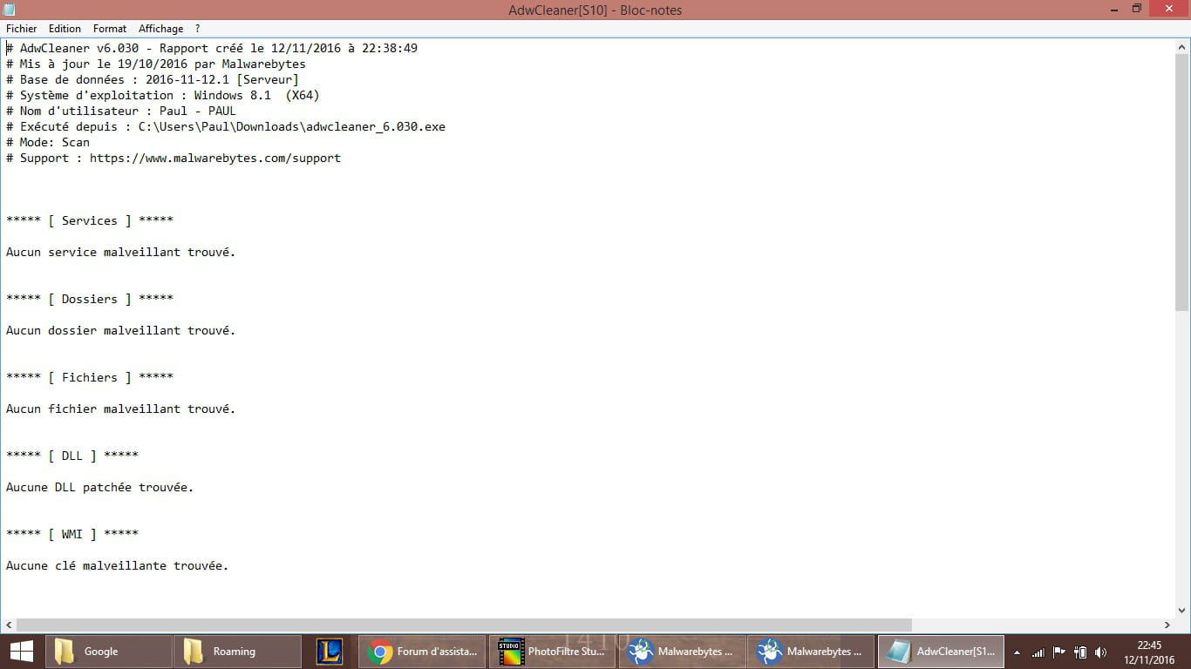Click the "# Exécuté depuis" path line
Image resolution: width=1191 pixels, height=669 pixels.
[226, 126]
